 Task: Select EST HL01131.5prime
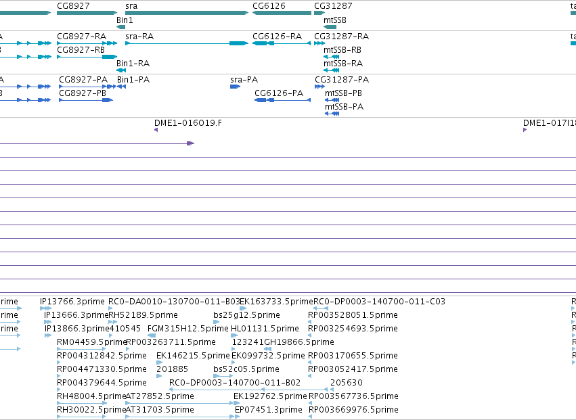click(x=234, y=335)
